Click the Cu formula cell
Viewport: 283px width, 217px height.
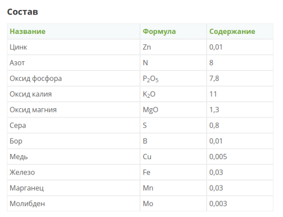tap(147, 157)
